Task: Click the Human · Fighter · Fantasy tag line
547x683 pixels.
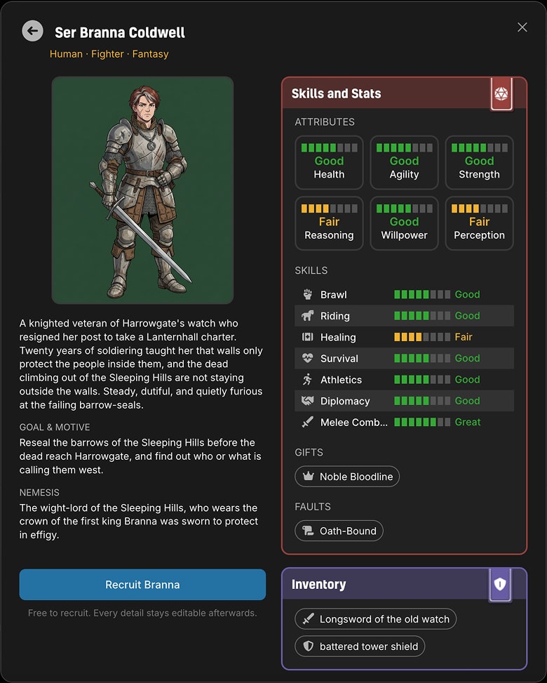Action: coord(109,54)
